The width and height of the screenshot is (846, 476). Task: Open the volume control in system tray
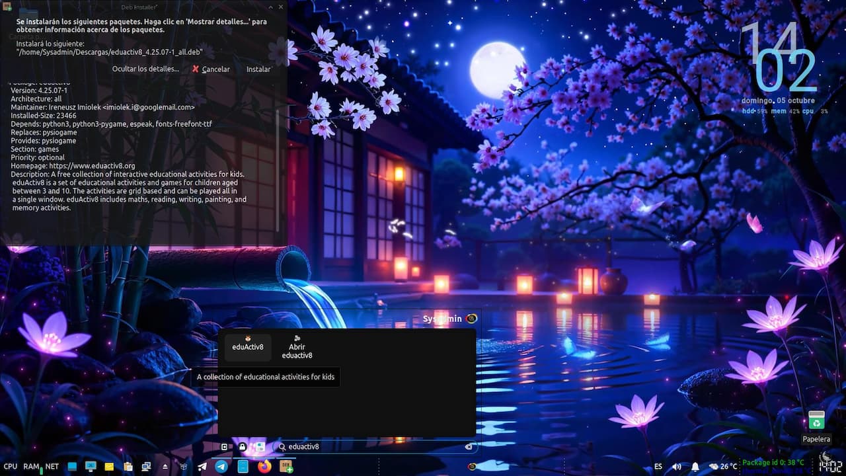pos(676,467)
